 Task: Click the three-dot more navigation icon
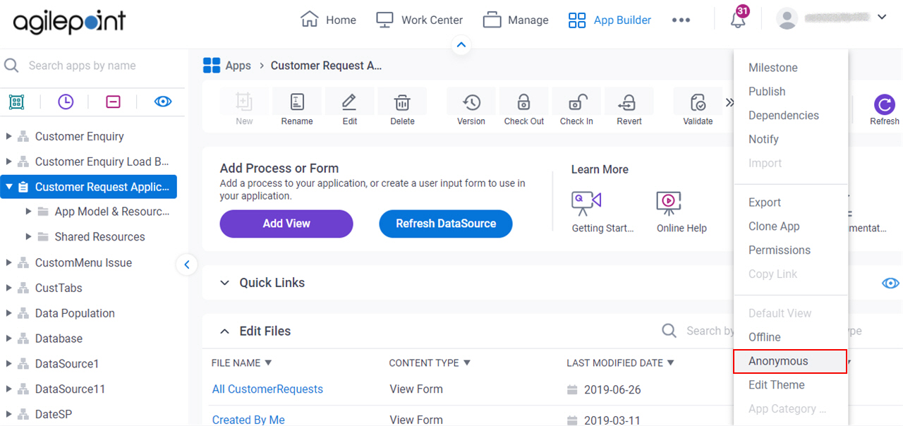click(x=681, y=20)
